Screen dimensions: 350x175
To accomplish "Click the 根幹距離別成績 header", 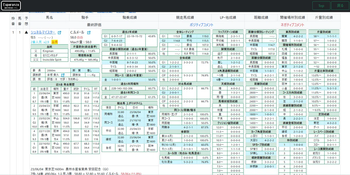I will pos(261,158).
